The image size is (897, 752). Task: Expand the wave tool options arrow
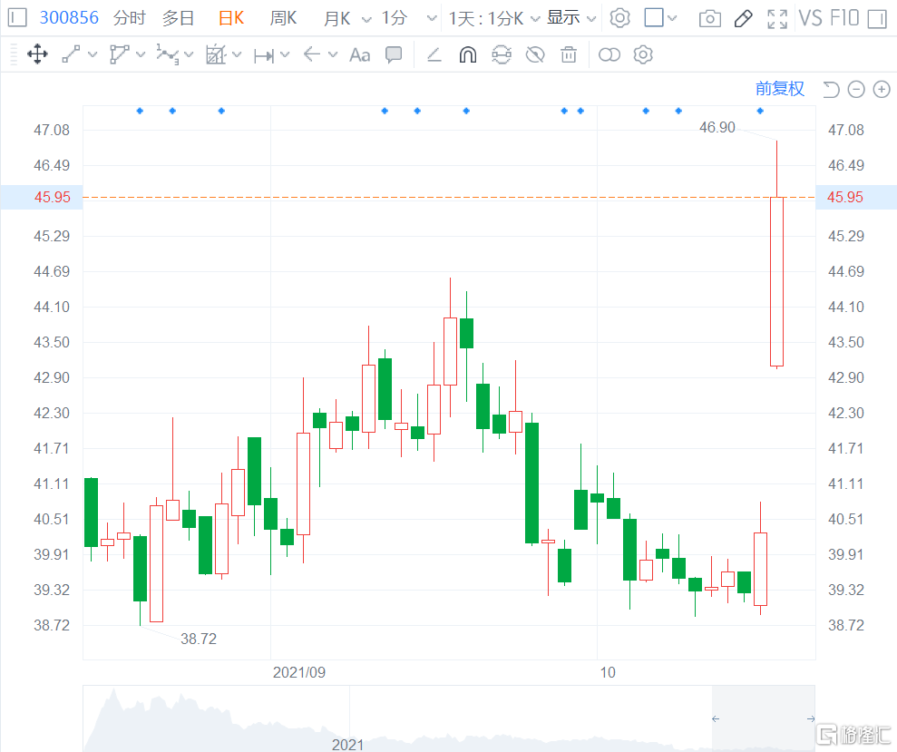point(189,55)
